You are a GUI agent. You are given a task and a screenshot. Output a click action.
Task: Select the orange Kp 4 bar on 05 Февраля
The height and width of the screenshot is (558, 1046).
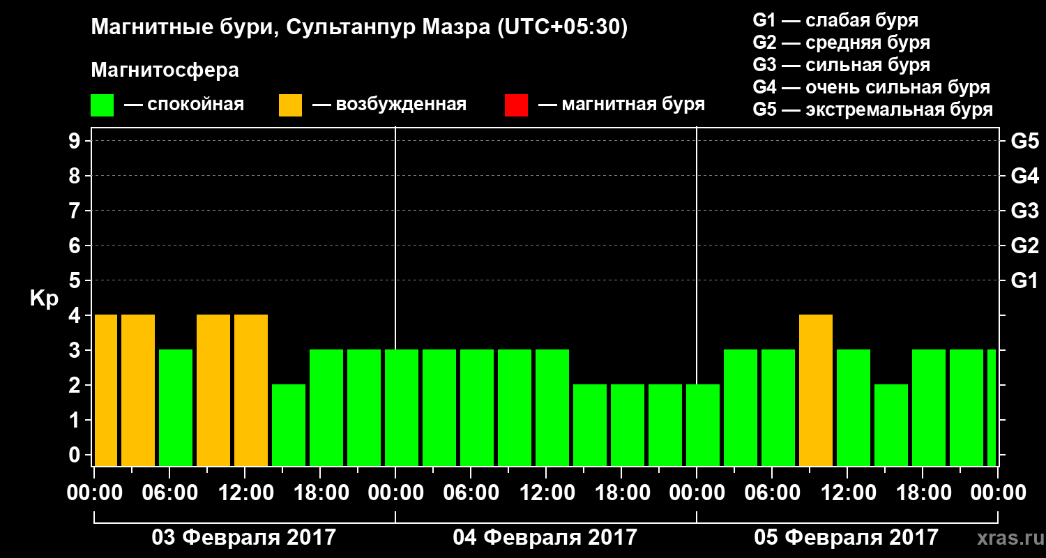pos(816,391)
